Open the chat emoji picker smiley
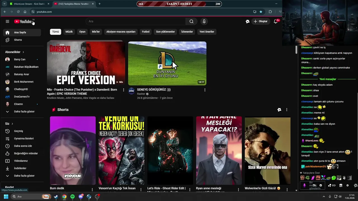 click(x=321, y=185)
